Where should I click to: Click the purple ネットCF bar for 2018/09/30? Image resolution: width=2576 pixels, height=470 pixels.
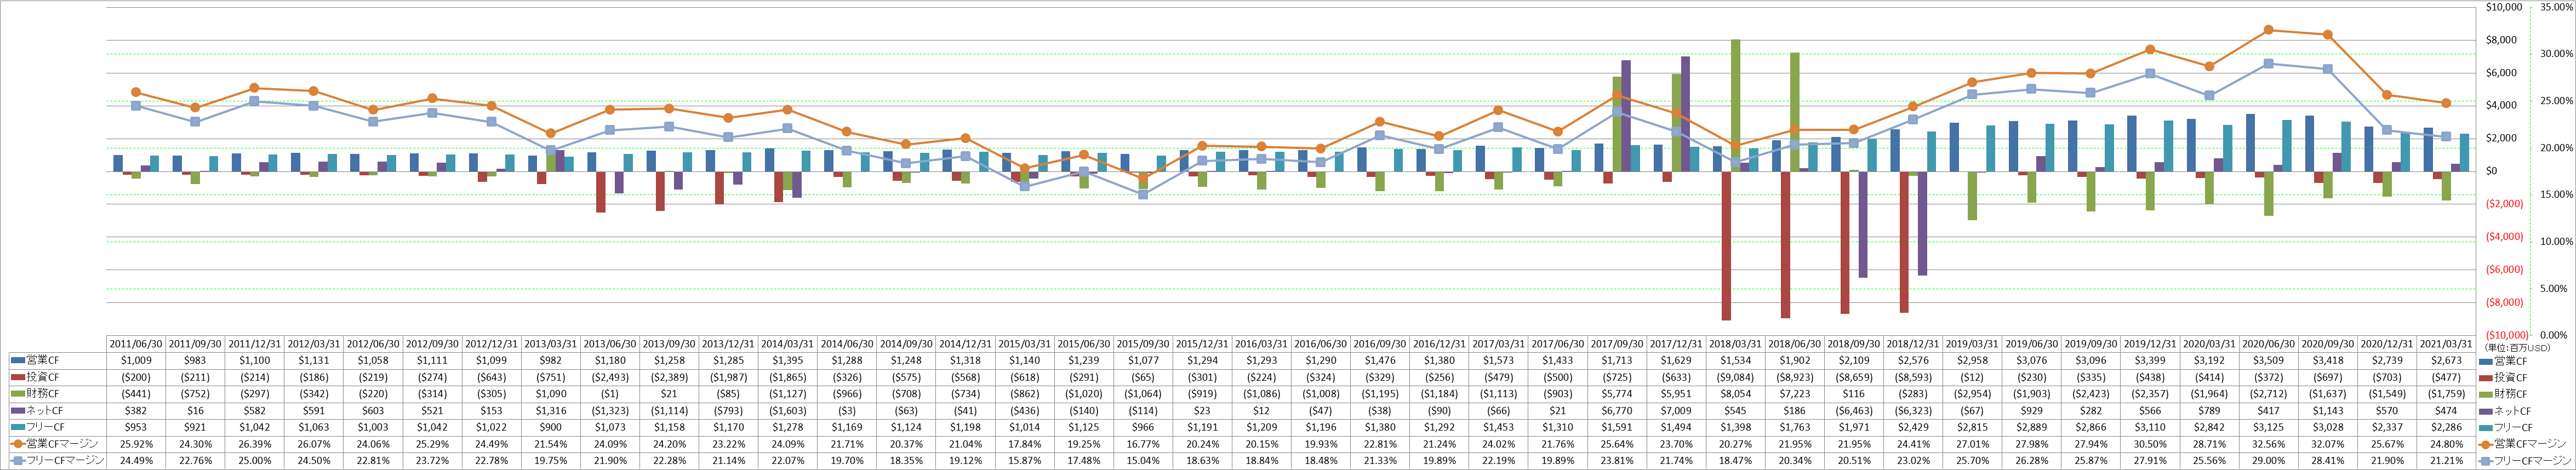[1863, 224]
